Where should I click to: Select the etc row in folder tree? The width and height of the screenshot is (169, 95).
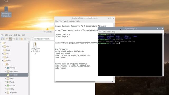coord(14,57)
